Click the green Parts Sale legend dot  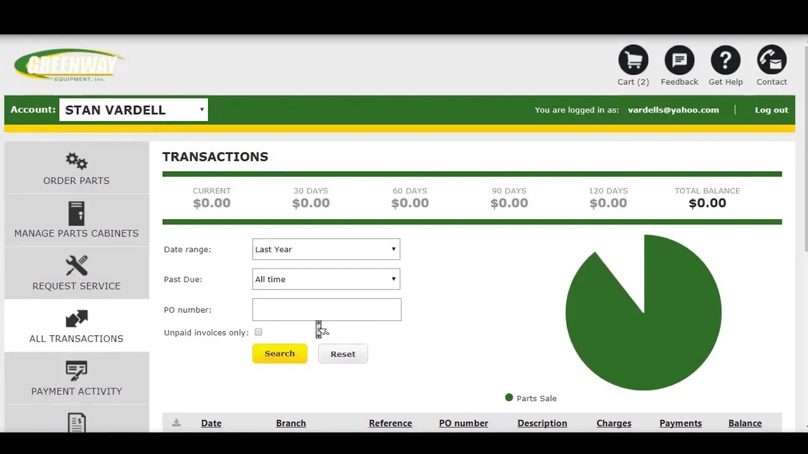point(509,397)
